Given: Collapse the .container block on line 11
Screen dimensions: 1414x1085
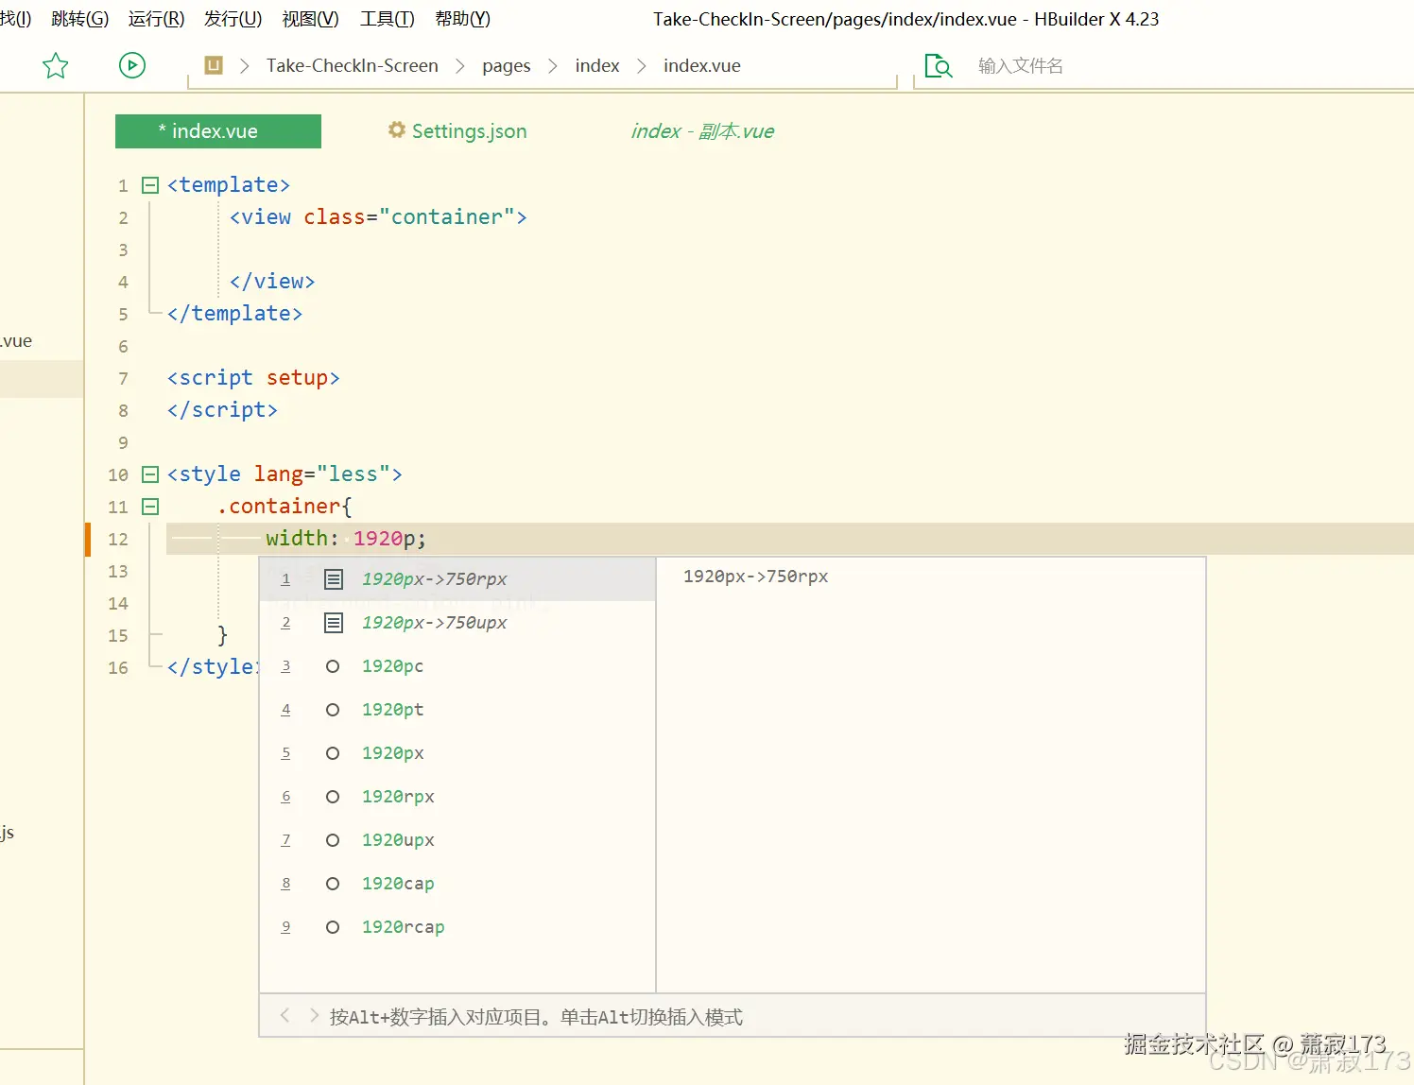Looking at the screenshot, I should [x=150, y=507].
